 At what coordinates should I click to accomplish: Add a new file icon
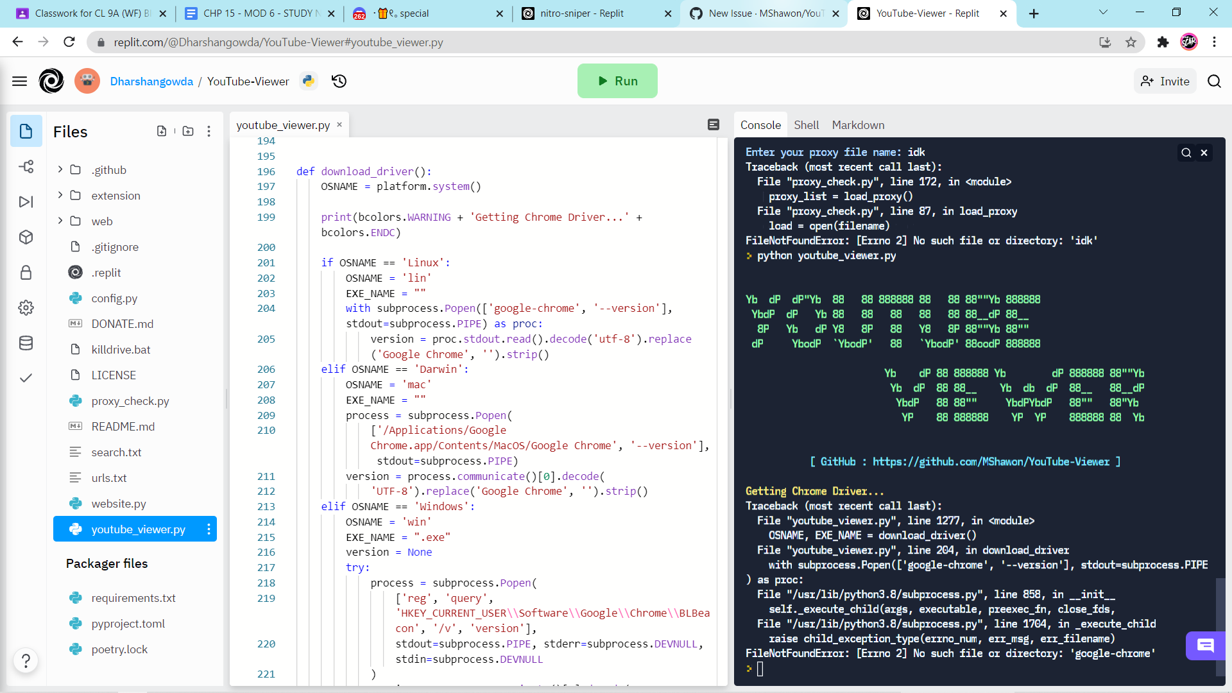162,131
